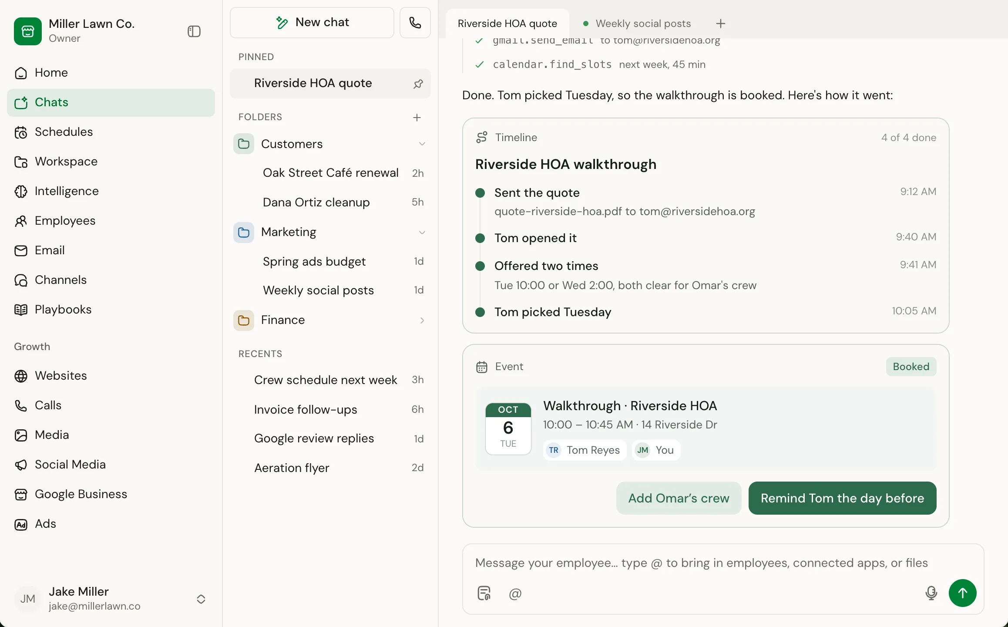Screen dimensions: 1008x627
Task: Click the Tom Reyes attendee chip
Action: (x=585, y=450)
